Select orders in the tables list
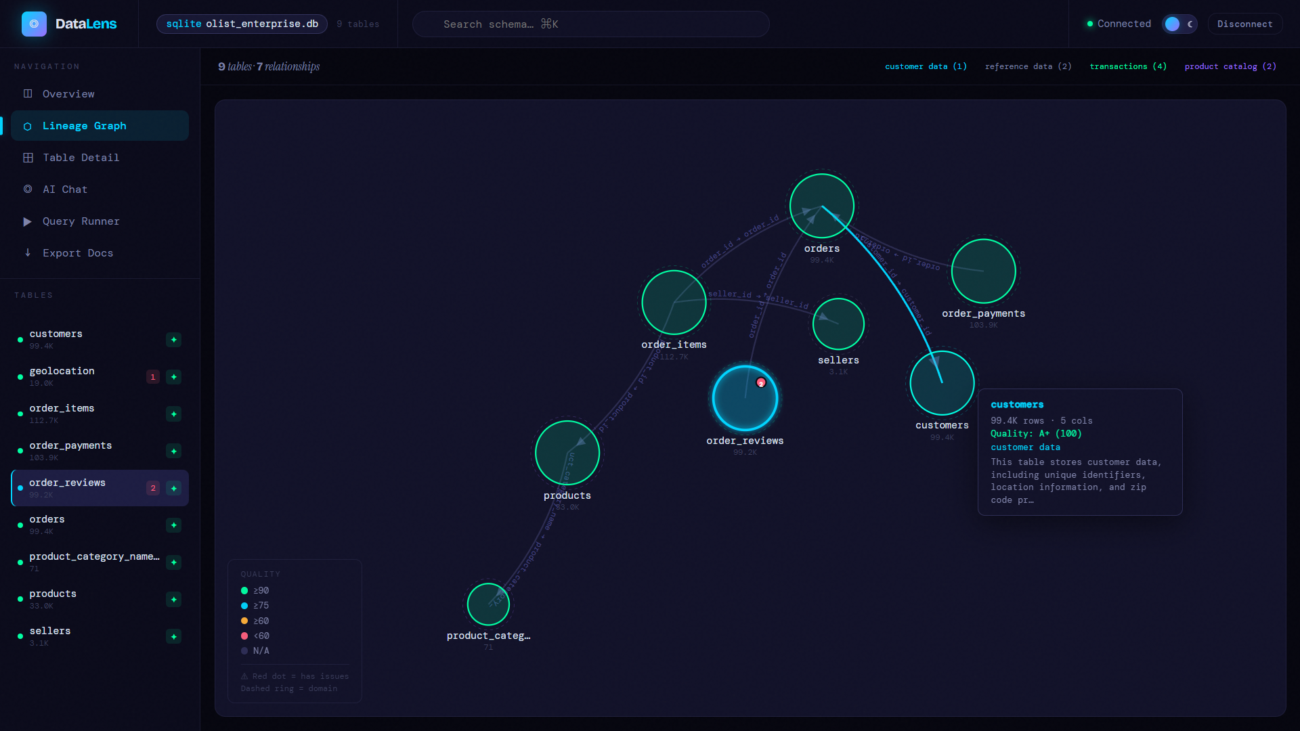The width and height of the screenshot is (1300, 731). (100, 525)
